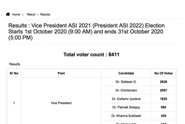Select the No Of Votes column header
This screenshot has width=185, height=124.
[163, 73]
